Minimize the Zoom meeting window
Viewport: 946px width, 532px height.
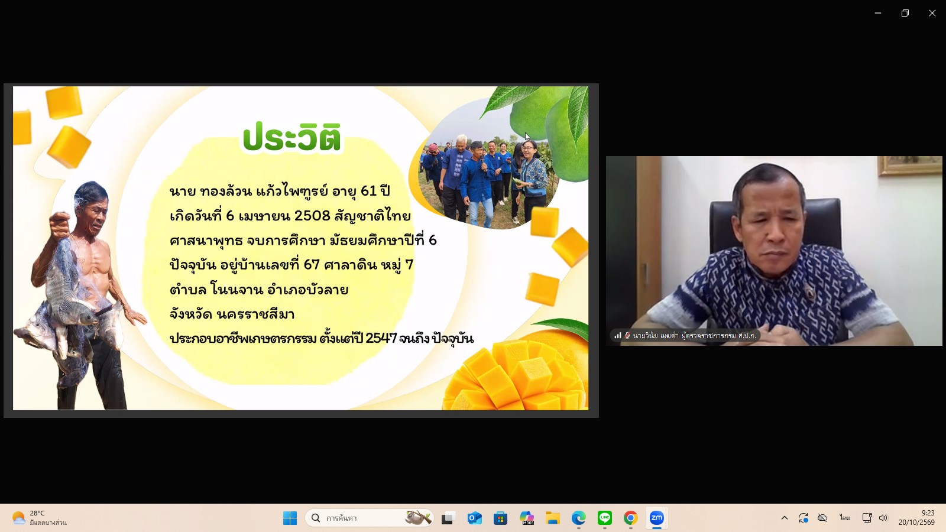click(x=878, y=13)
